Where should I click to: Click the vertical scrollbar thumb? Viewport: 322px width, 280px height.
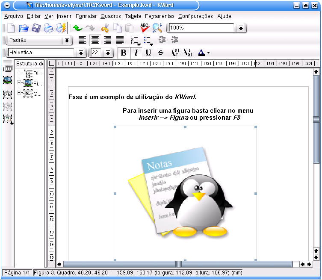click(316, 119)
